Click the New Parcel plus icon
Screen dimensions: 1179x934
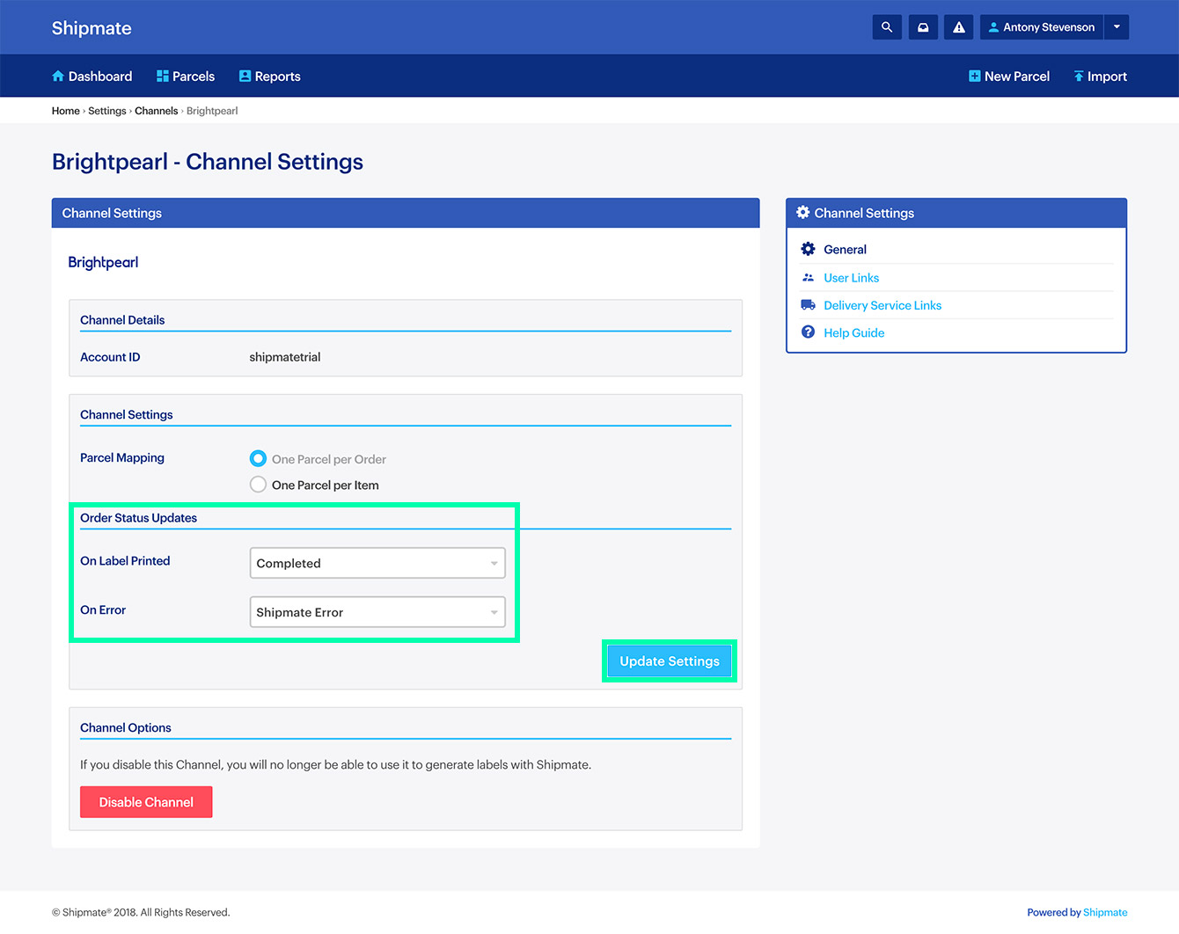[x=975, y=77]
